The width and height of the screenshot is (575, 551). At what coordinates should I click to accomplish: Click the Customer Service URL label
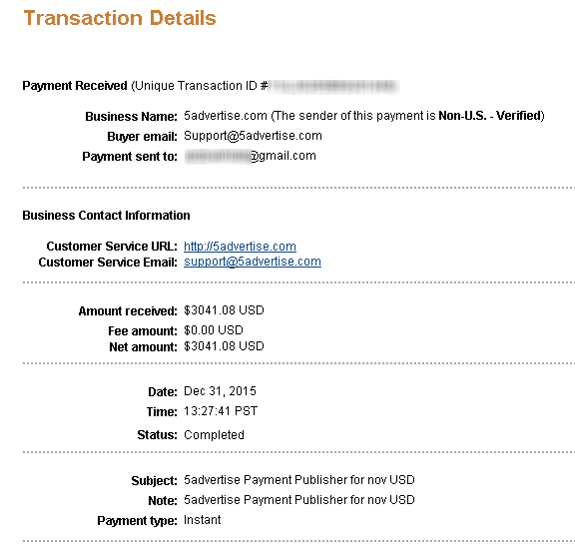click(x=112, y=246)
